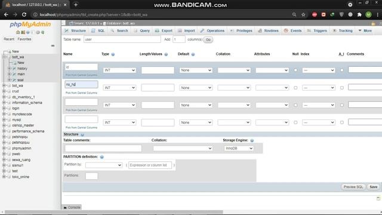
Task: Open Default dropdown for id row
Action: [196, 70]
